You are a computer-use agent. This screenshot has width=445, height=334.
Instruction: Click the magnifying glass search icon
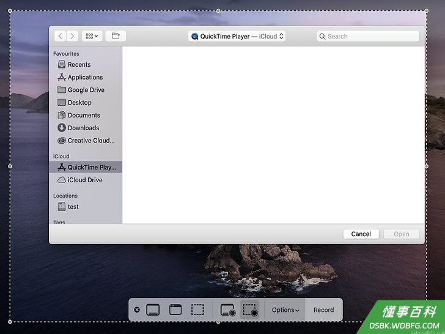pos(322,36)
